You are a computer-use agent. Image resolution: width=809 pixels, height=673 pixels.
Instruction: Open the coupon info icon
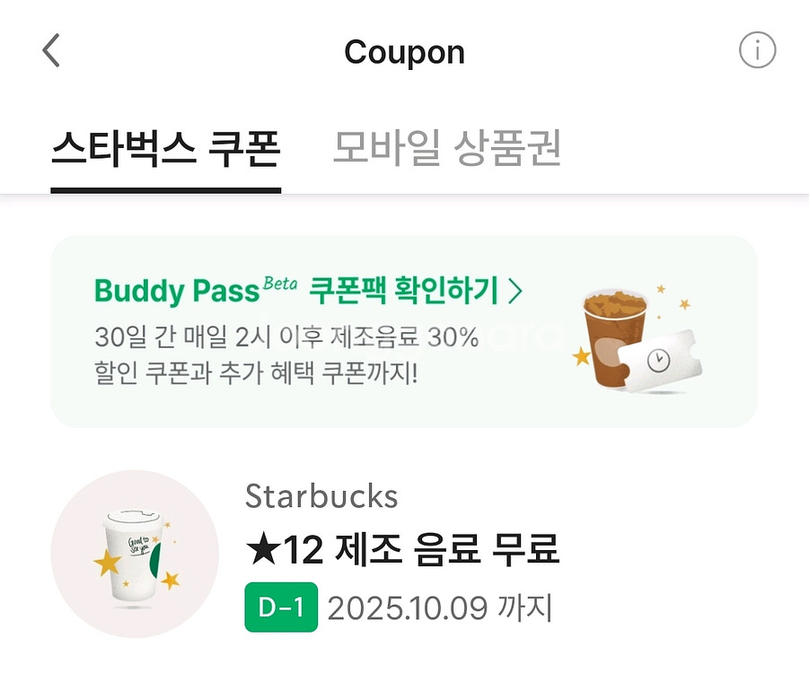(757, 51)
